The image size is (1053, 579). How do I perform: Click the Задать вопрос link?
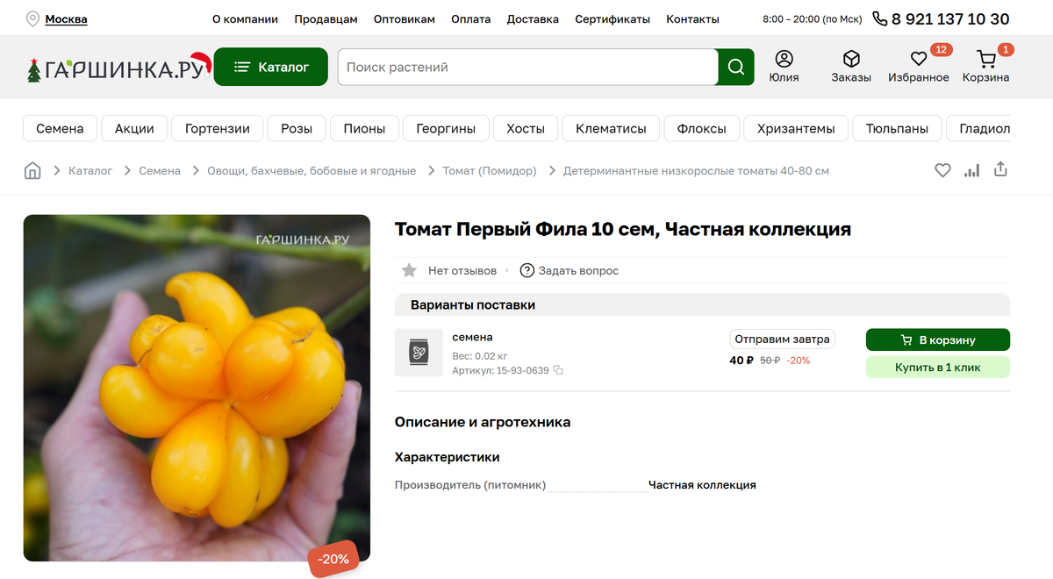[x=569, y=270]
